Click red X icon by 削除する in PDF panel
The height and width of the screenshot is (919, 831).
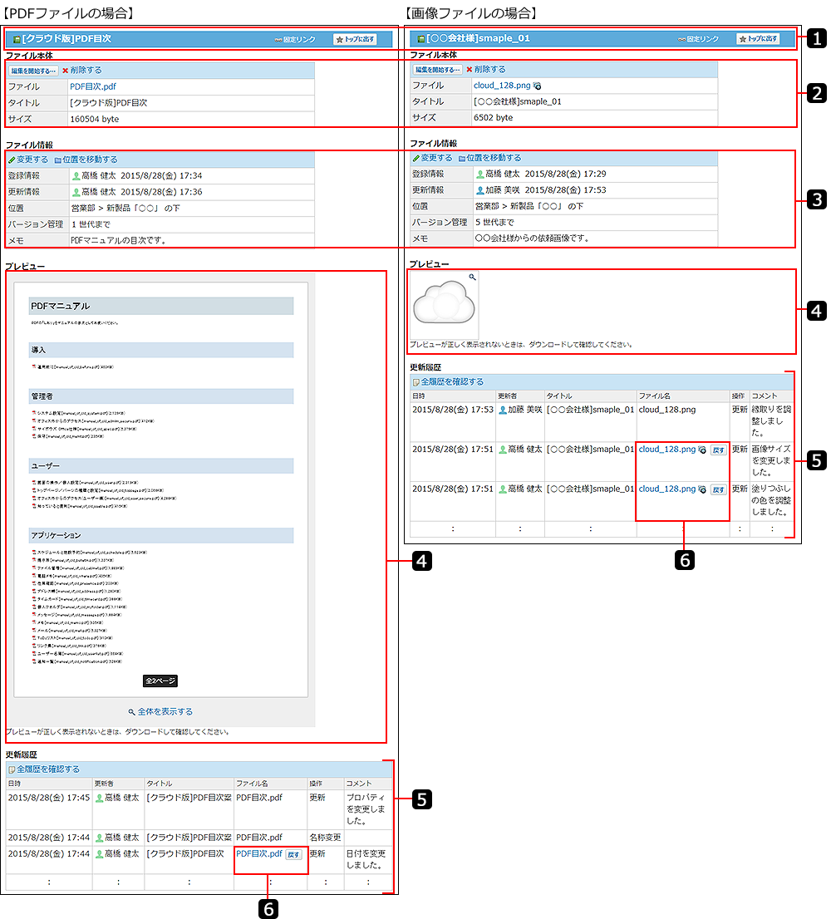pos(65,71)
